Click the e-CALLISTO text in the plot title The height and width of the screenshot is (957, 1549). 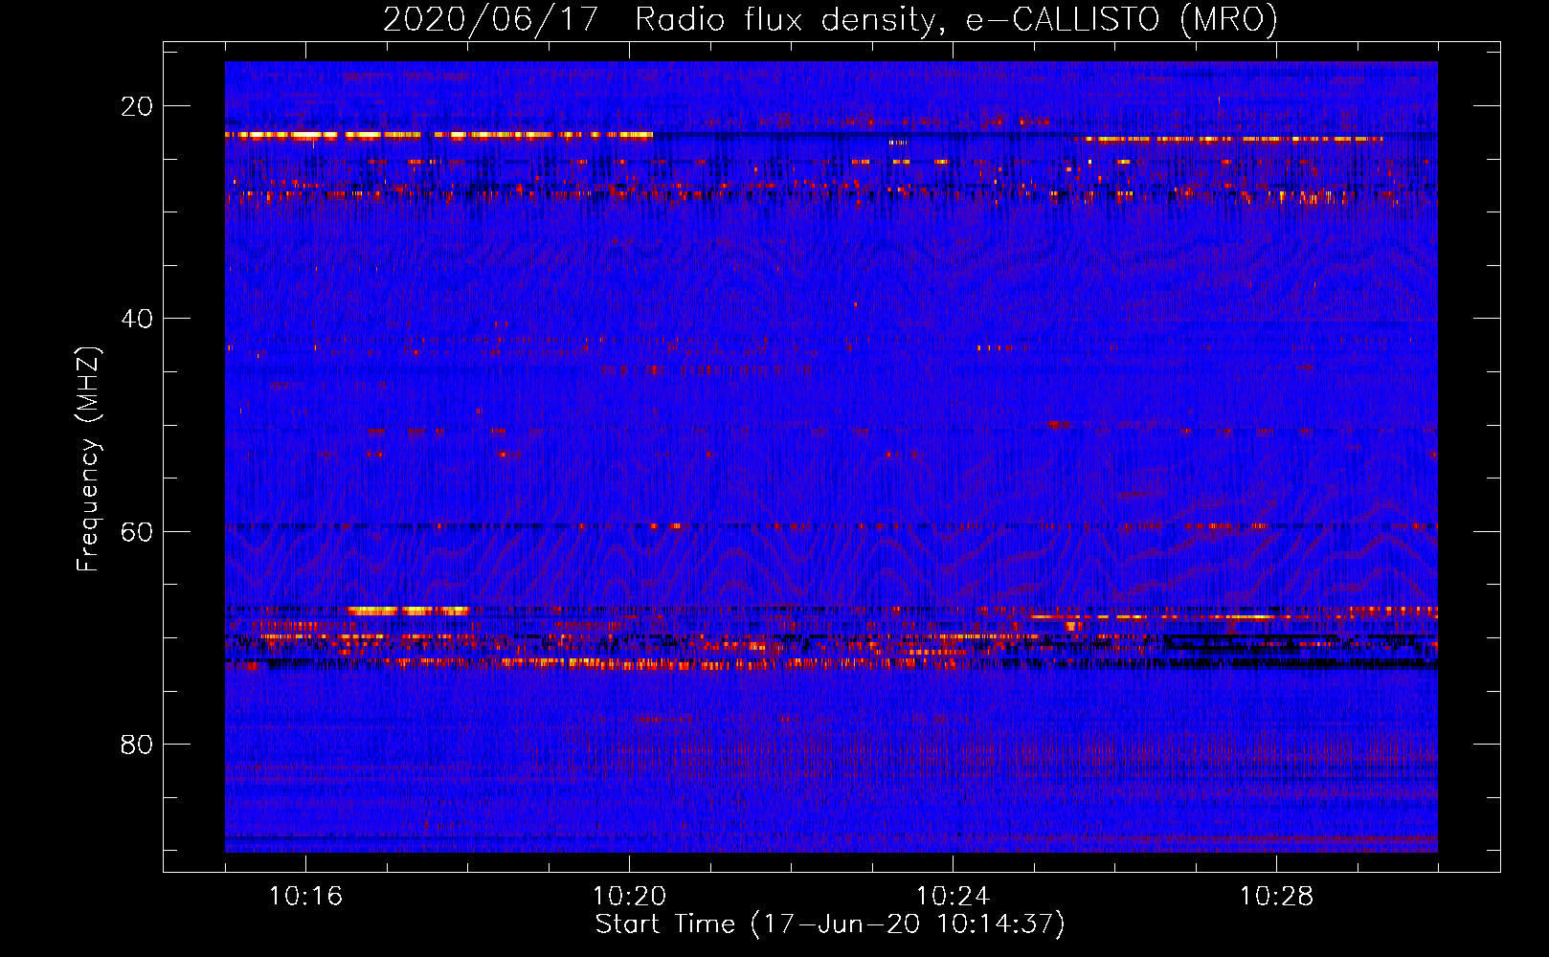1063,19
